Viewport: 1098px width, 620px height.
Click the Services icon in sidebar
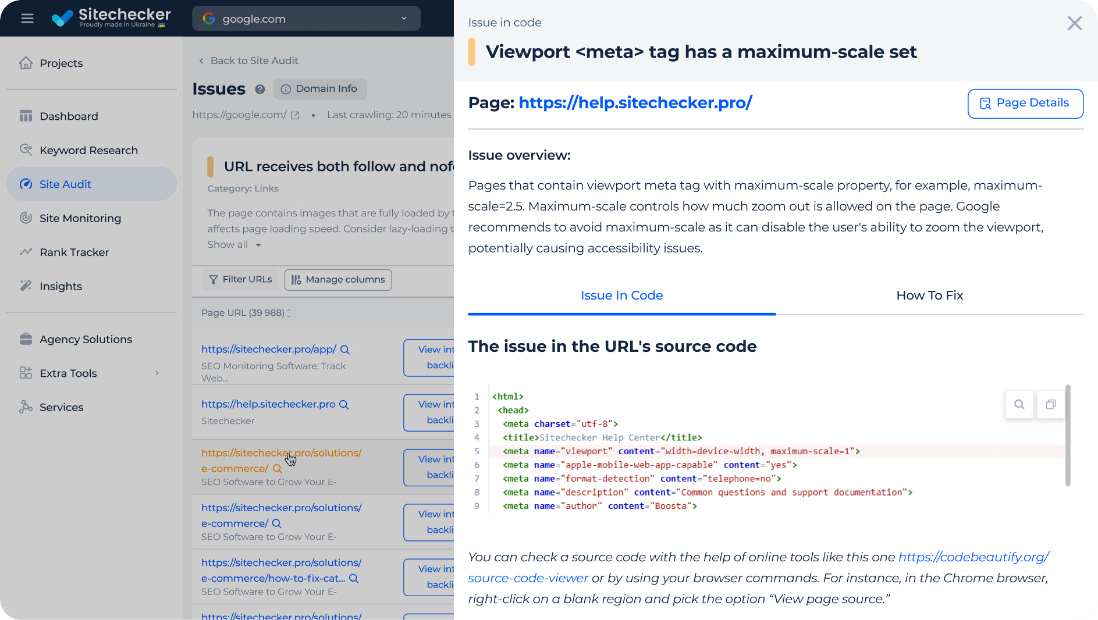pyautogui.click(x=26, y=407)
